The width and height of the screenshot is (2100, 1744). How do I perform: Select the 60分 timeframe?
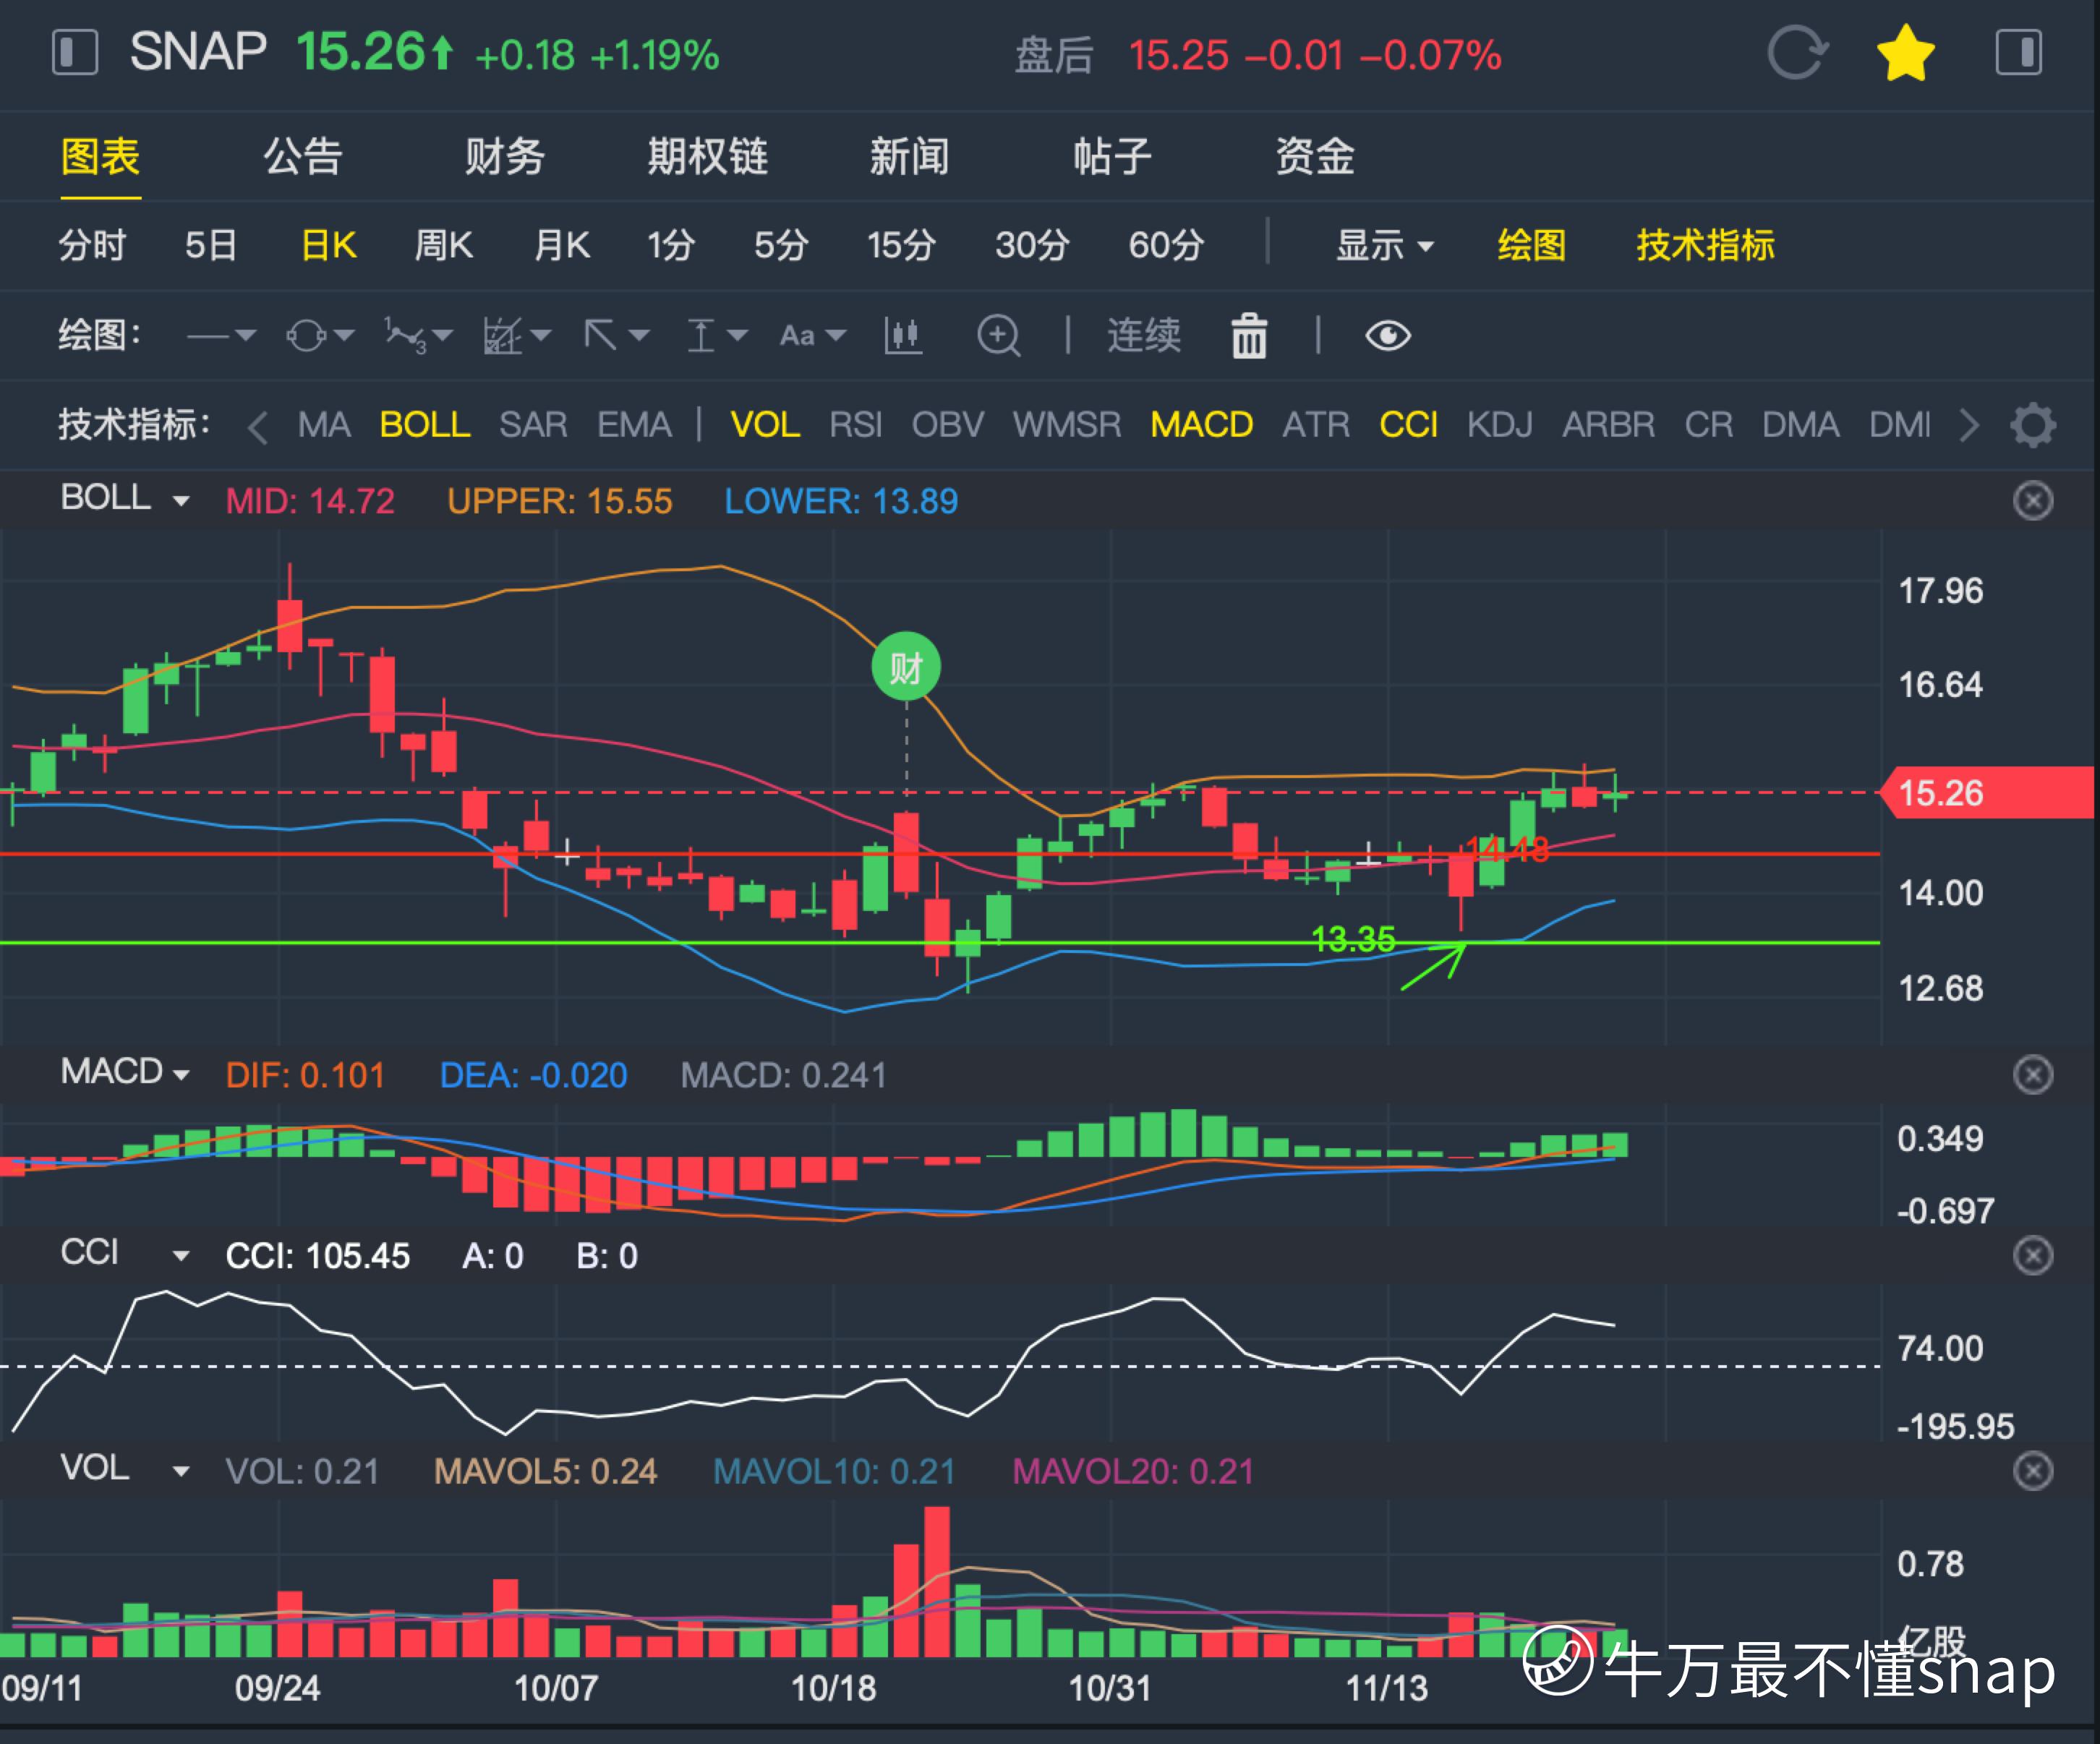coord(1166,245)
